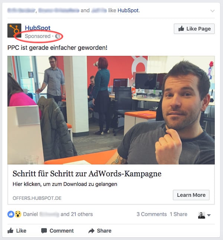Click the globe public audience icon
The width and height of the screenshot is (223, 240).
[57, 36]
